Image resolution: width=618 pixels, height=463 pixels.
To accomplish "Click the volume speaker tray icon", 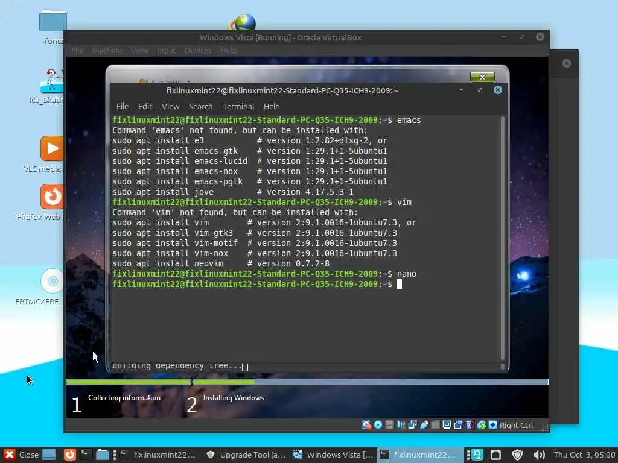I will [x=538, y=455].
